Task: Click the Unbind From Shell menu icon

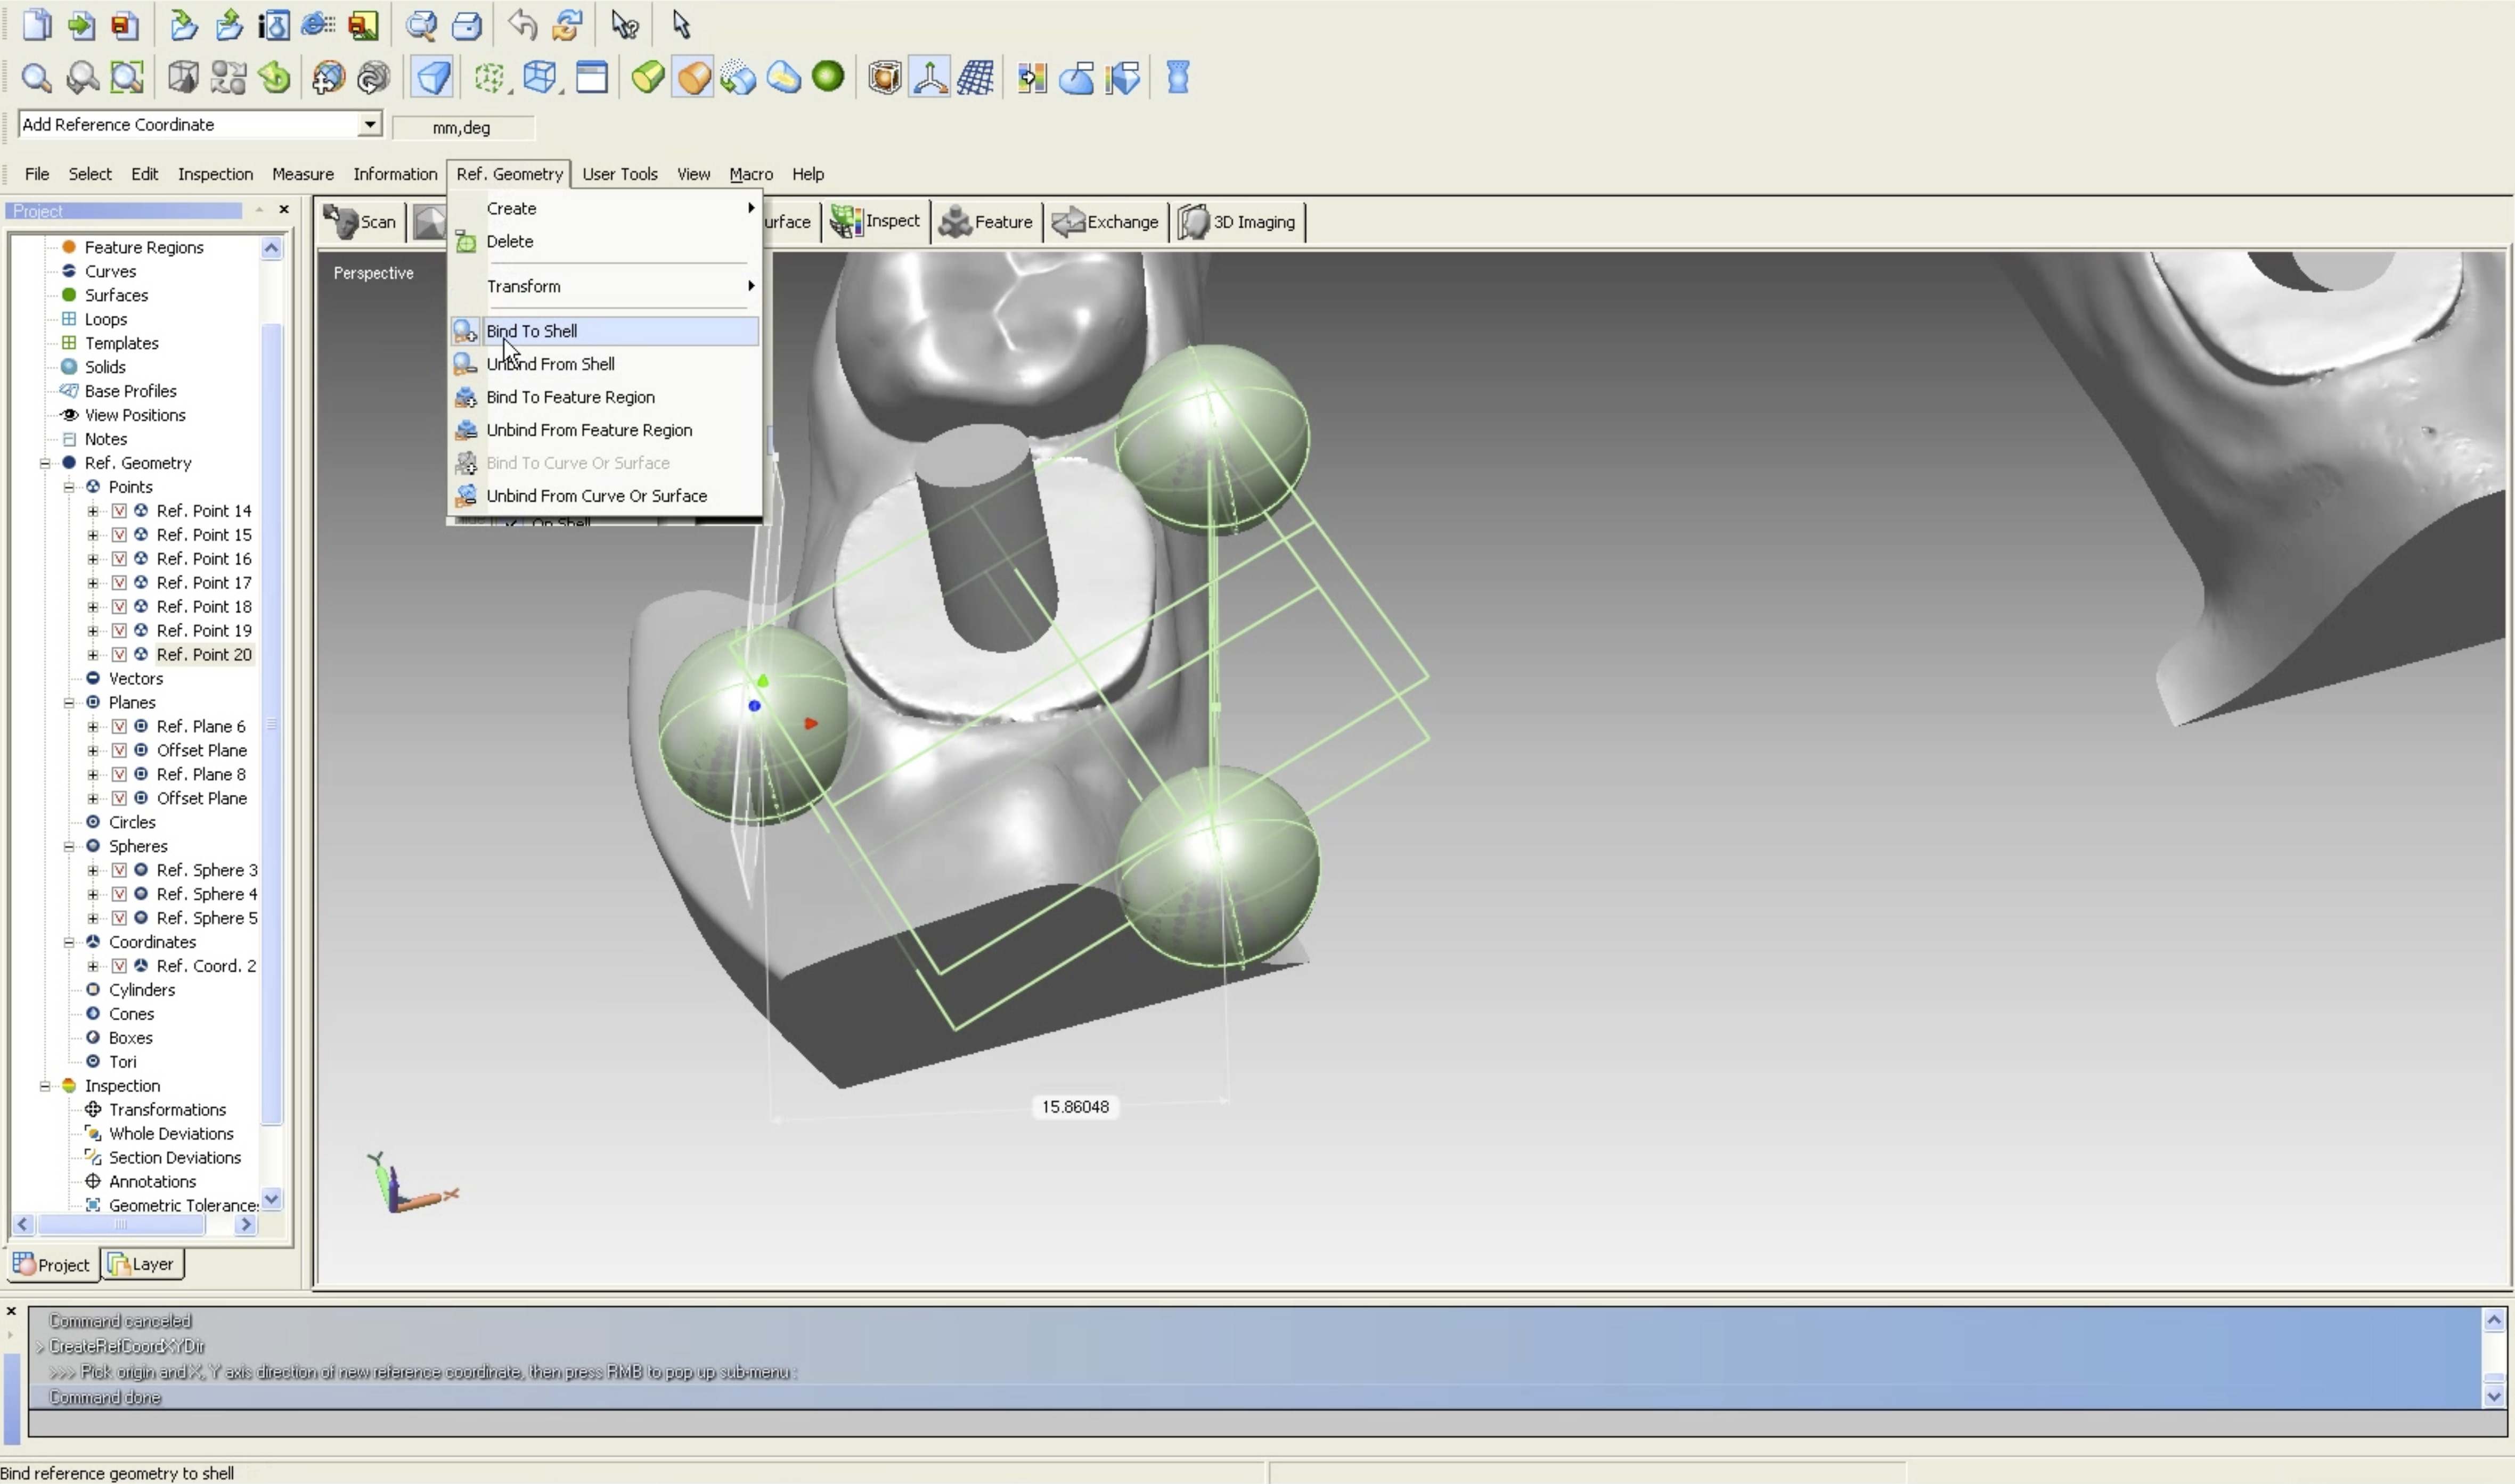Action: click(465, 364)
